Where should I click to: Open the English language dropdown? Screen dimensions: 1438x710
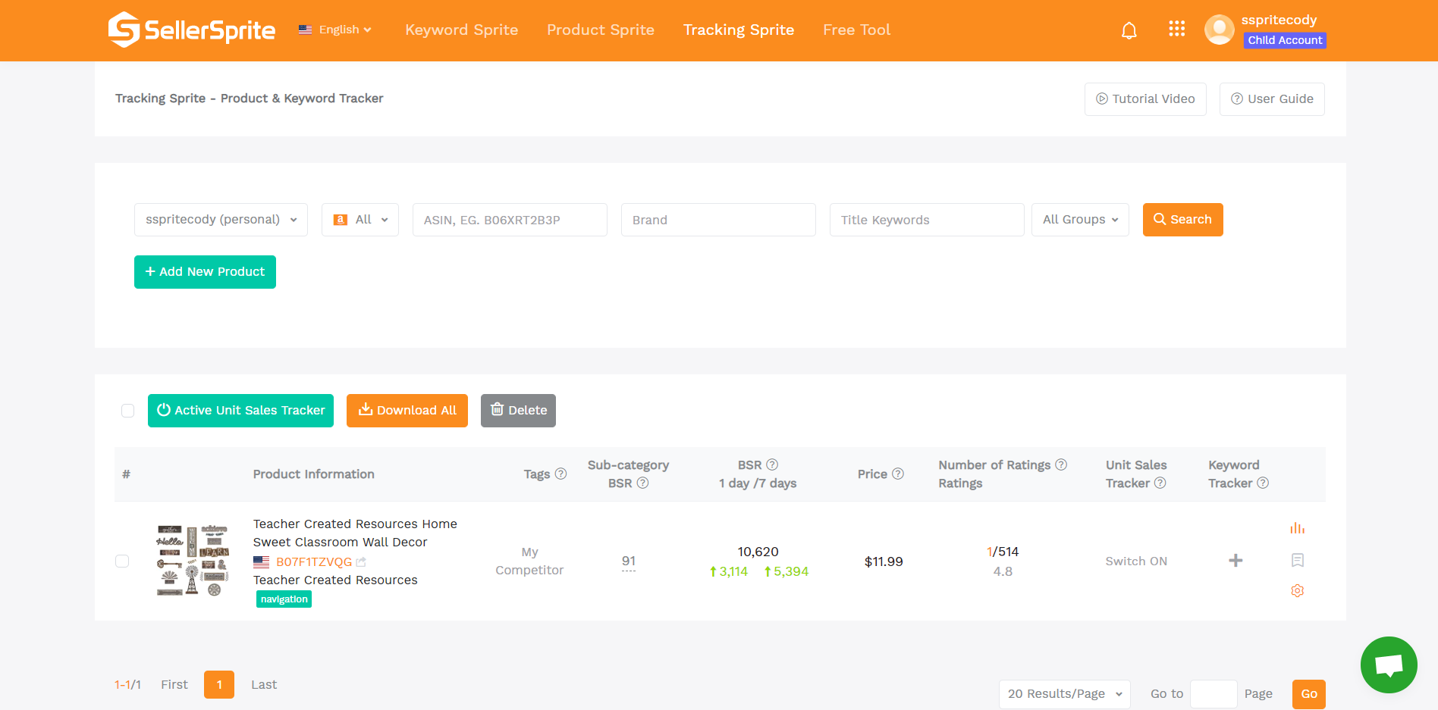335,30
